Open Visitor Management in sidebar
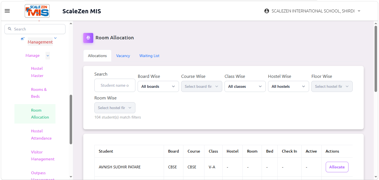 [43, 155]
